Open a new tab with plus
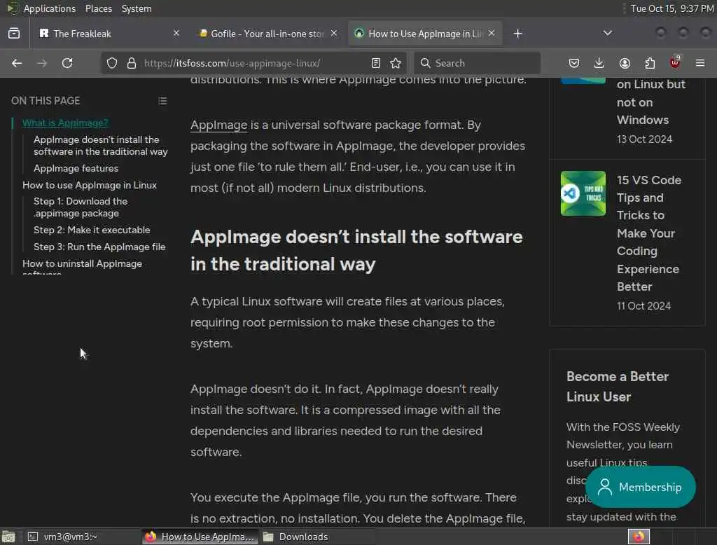 click(517, 34)
